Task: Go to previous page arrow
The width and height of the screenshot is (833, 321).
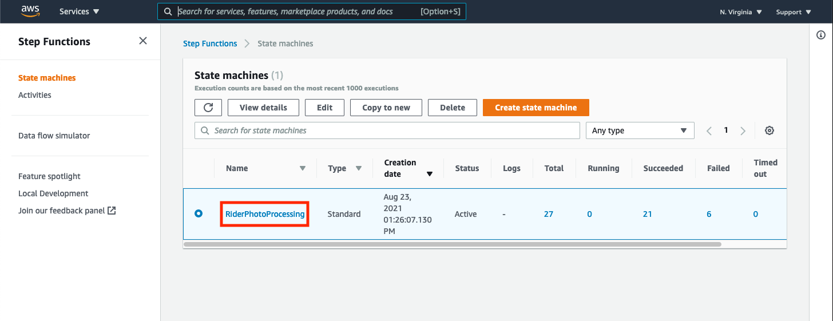Action: click(709, 130)
